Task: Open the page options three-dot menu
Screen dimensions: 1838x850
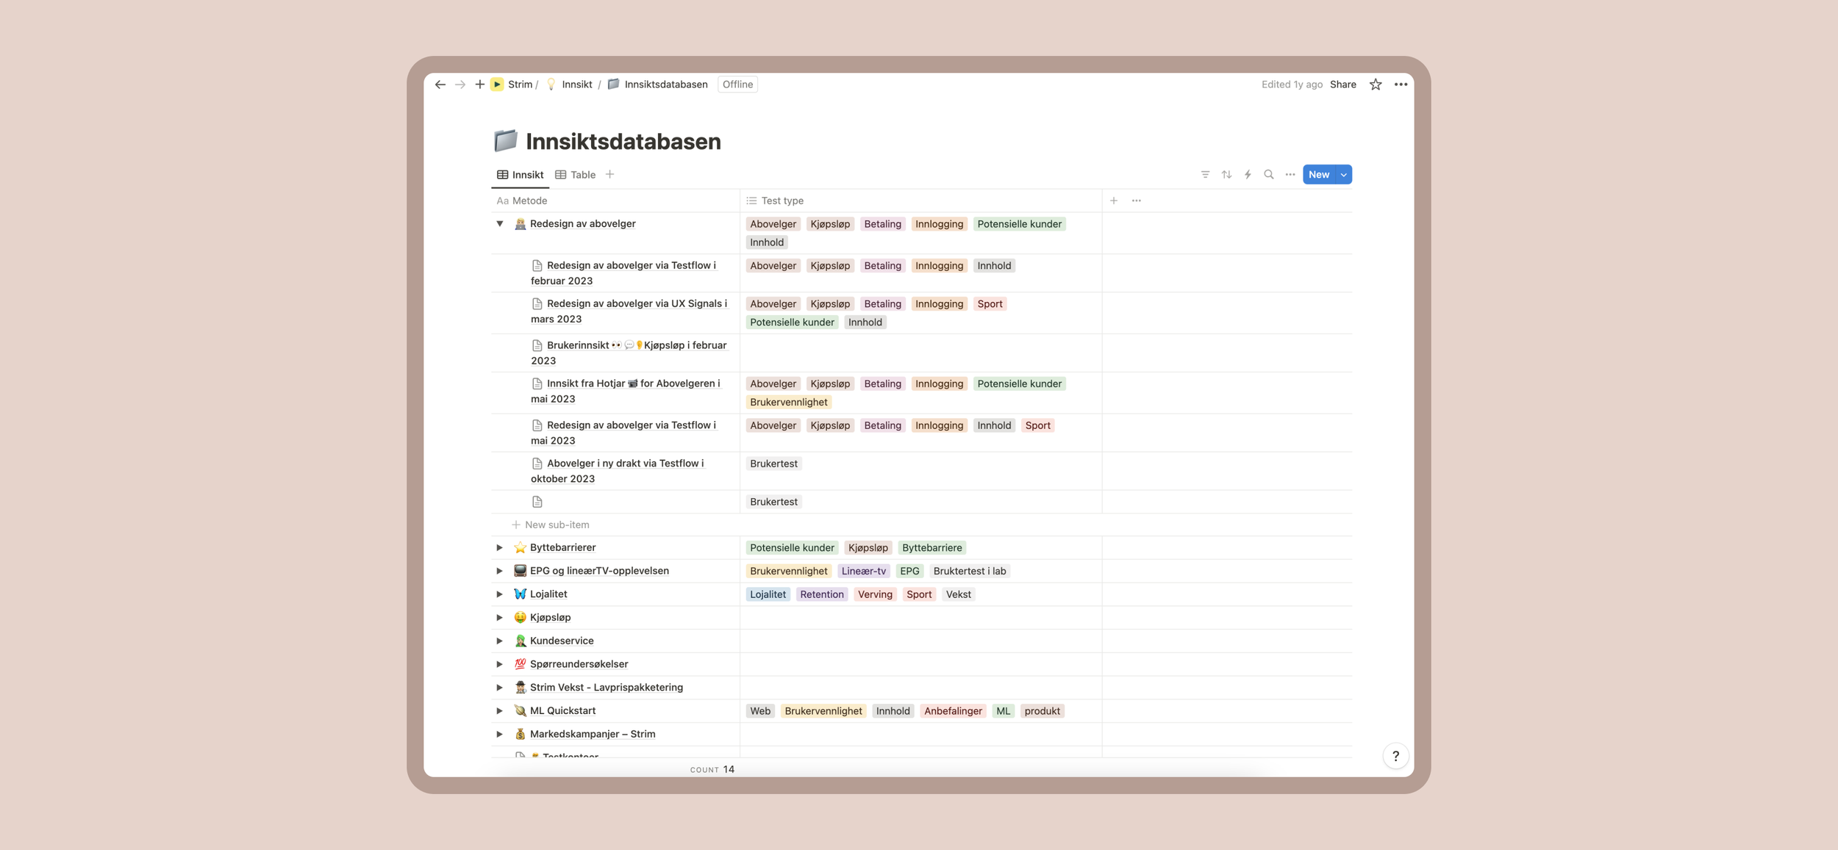Action: (x=1401, y=84)
